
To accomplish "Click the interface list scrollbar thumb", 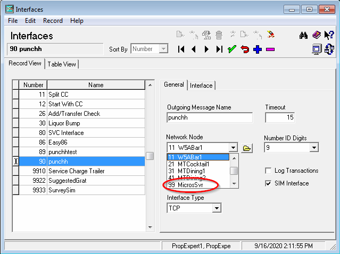I will coord(150,156).
